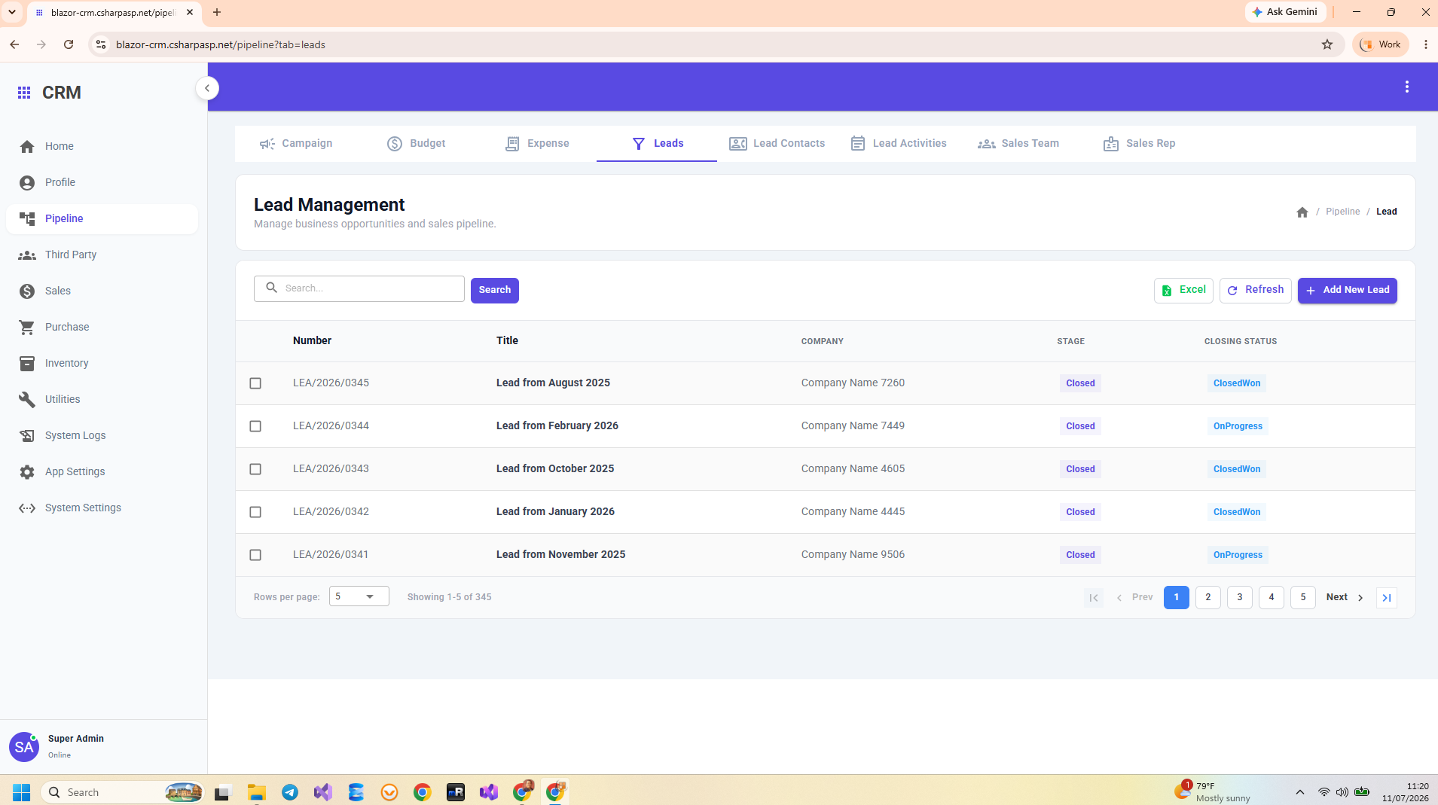Image resolution: width=1438 pixels, height=805 pixels.
Task: Open File Explorer from taskbar
Action: click(x=257, y=792)
